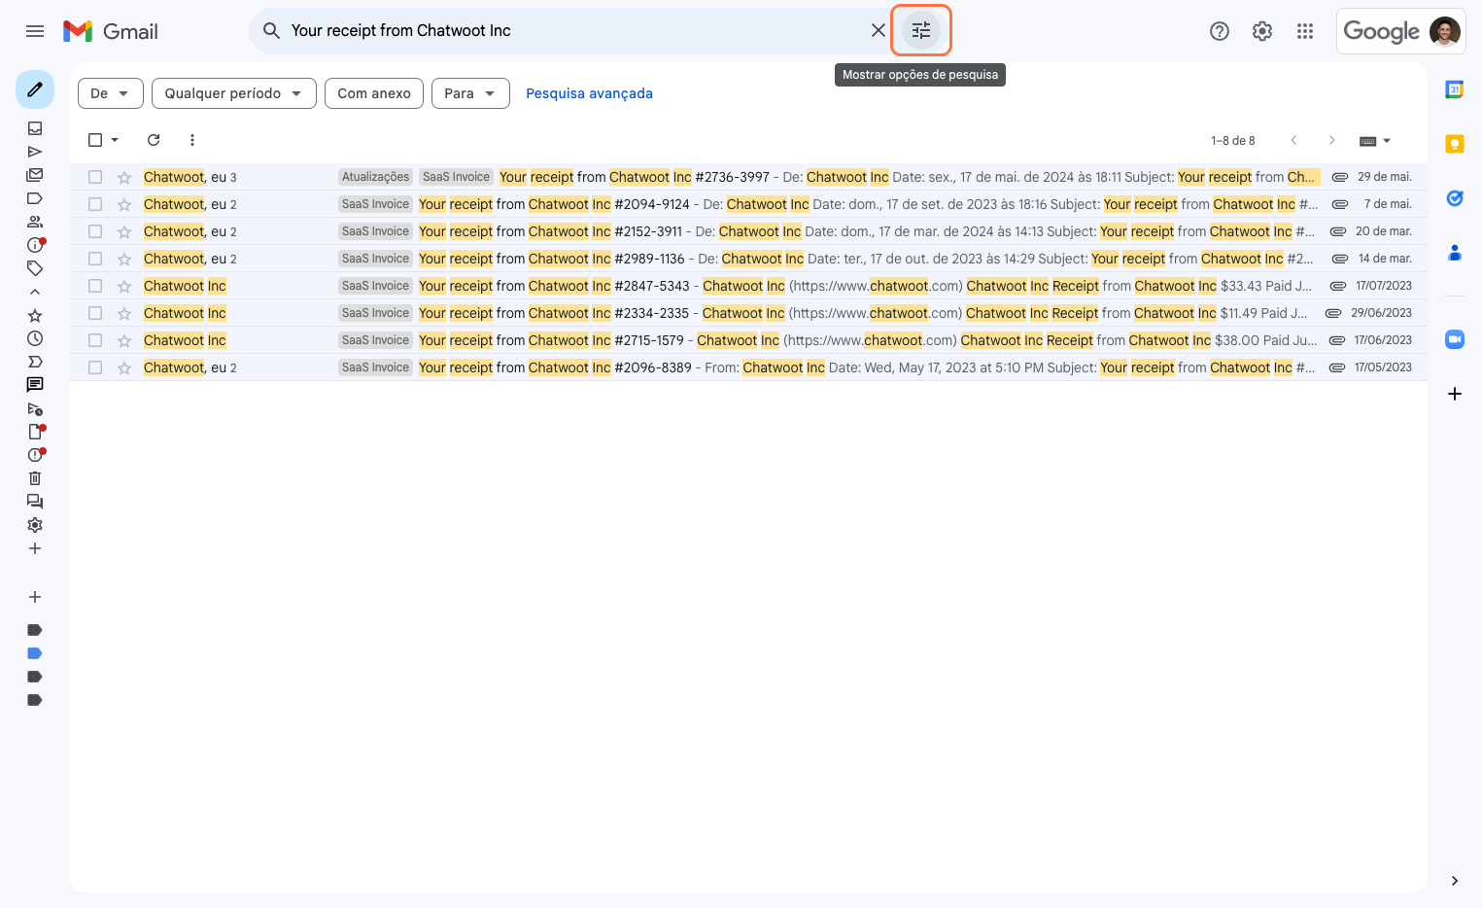The width and height of the screenshot is (1482, 908).
Task: Open the Qualquer período date dropdown
Action: click(234, 93)
